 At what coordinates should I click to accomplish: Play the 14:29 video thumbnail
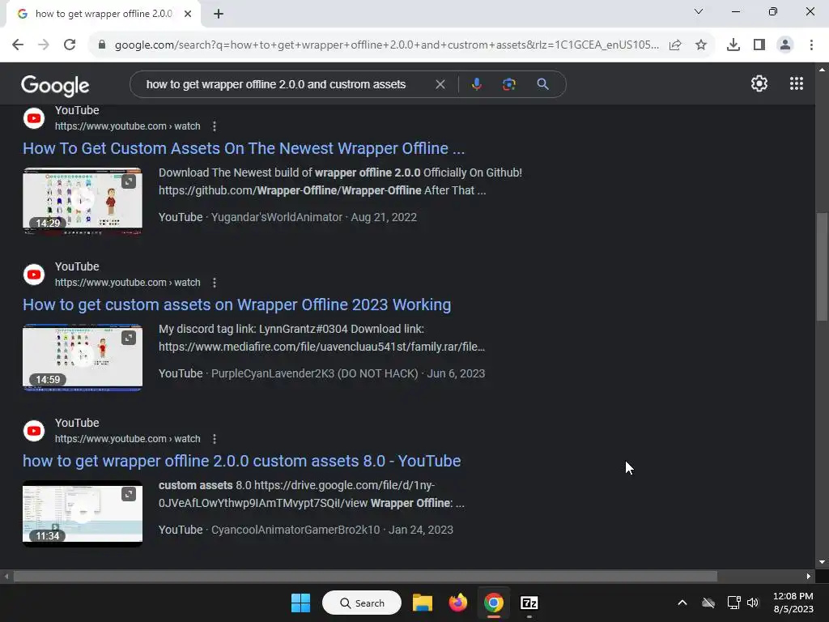[83, 201]
